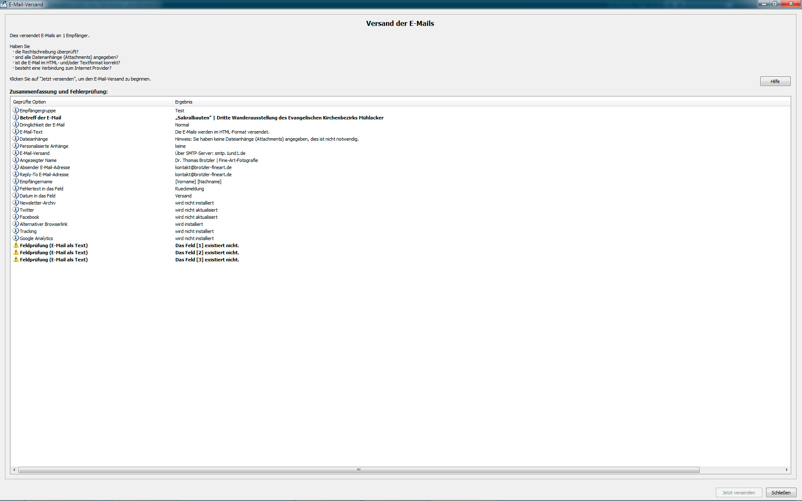The image size is (802, 501).
Task: Select 'Versand' value in Datum row
Action: click(183, 196)
